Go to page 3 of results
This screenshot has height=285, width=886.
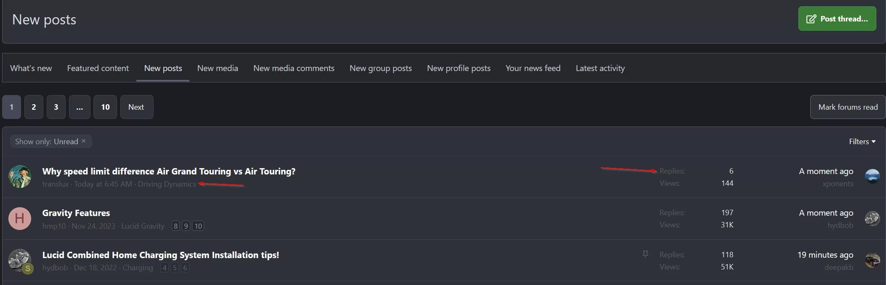point(56,107)
